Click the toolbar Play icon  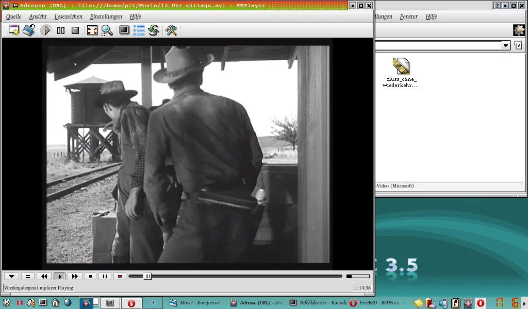[x=46, y=30]
